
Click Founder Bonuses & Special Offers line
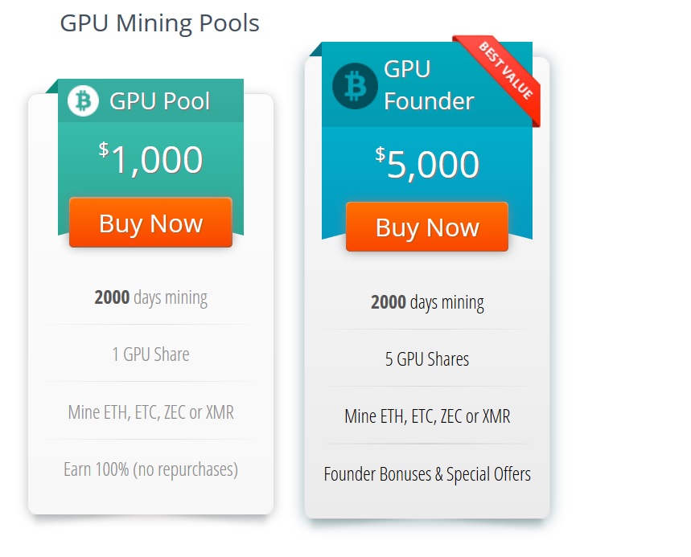tap(427, 473)
